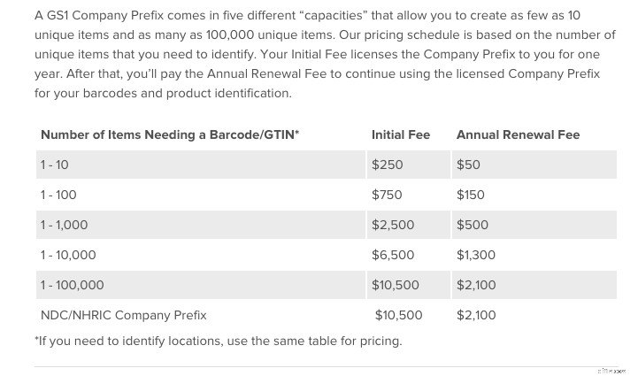This screenshot has width=638, height=376.
Task: Select the "1 - 1,000" items row label
Action: click(64, 225)
